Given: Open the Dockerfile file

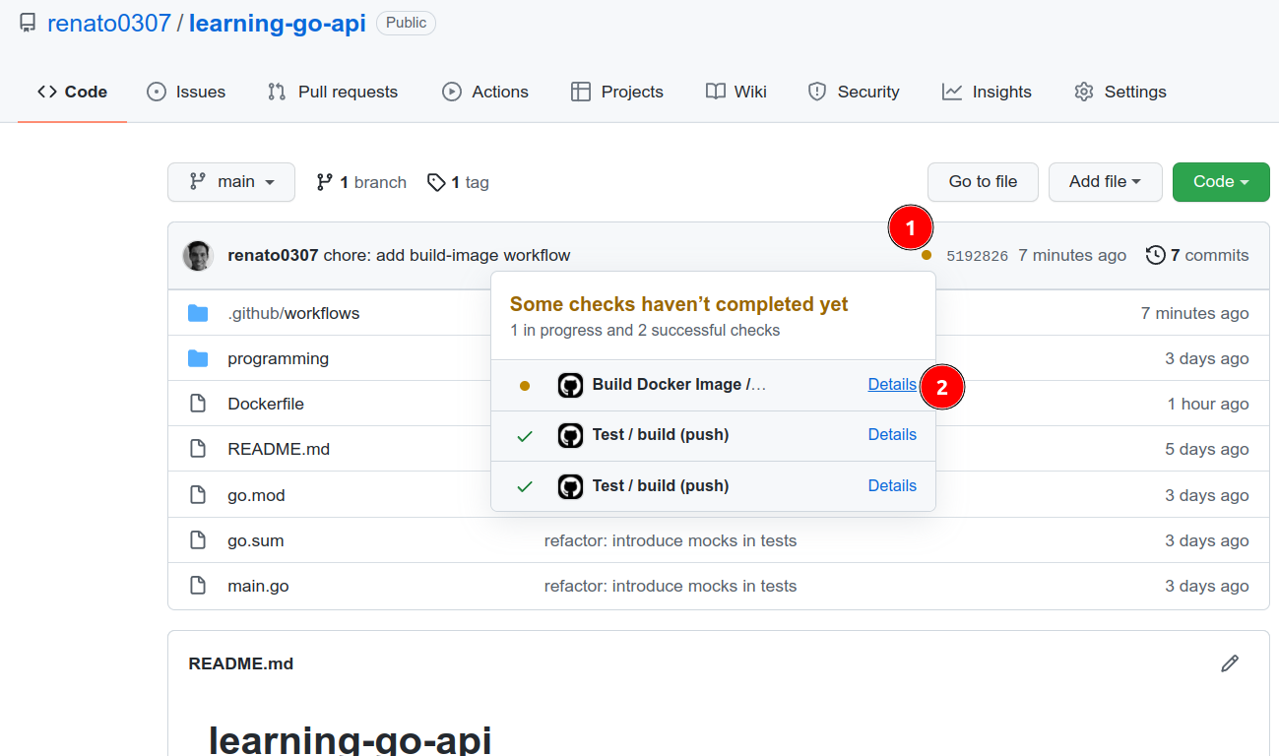Looking at the screenshot, I should [266, 404].
